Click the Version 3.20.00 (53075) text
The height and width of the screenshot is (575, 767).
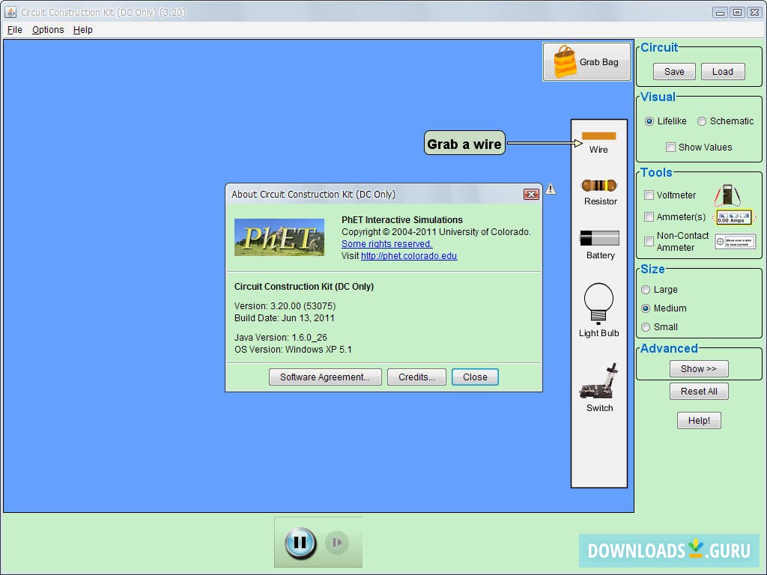click(285, 306)
